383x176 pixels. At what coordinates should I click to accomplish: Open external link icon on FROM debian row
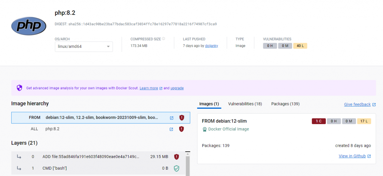point(171,118)
